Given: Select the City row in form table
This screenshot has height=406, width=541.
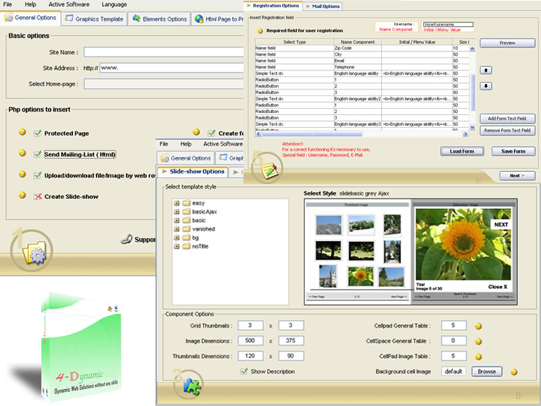Looking at the screenshot, I should pos(362,55).
